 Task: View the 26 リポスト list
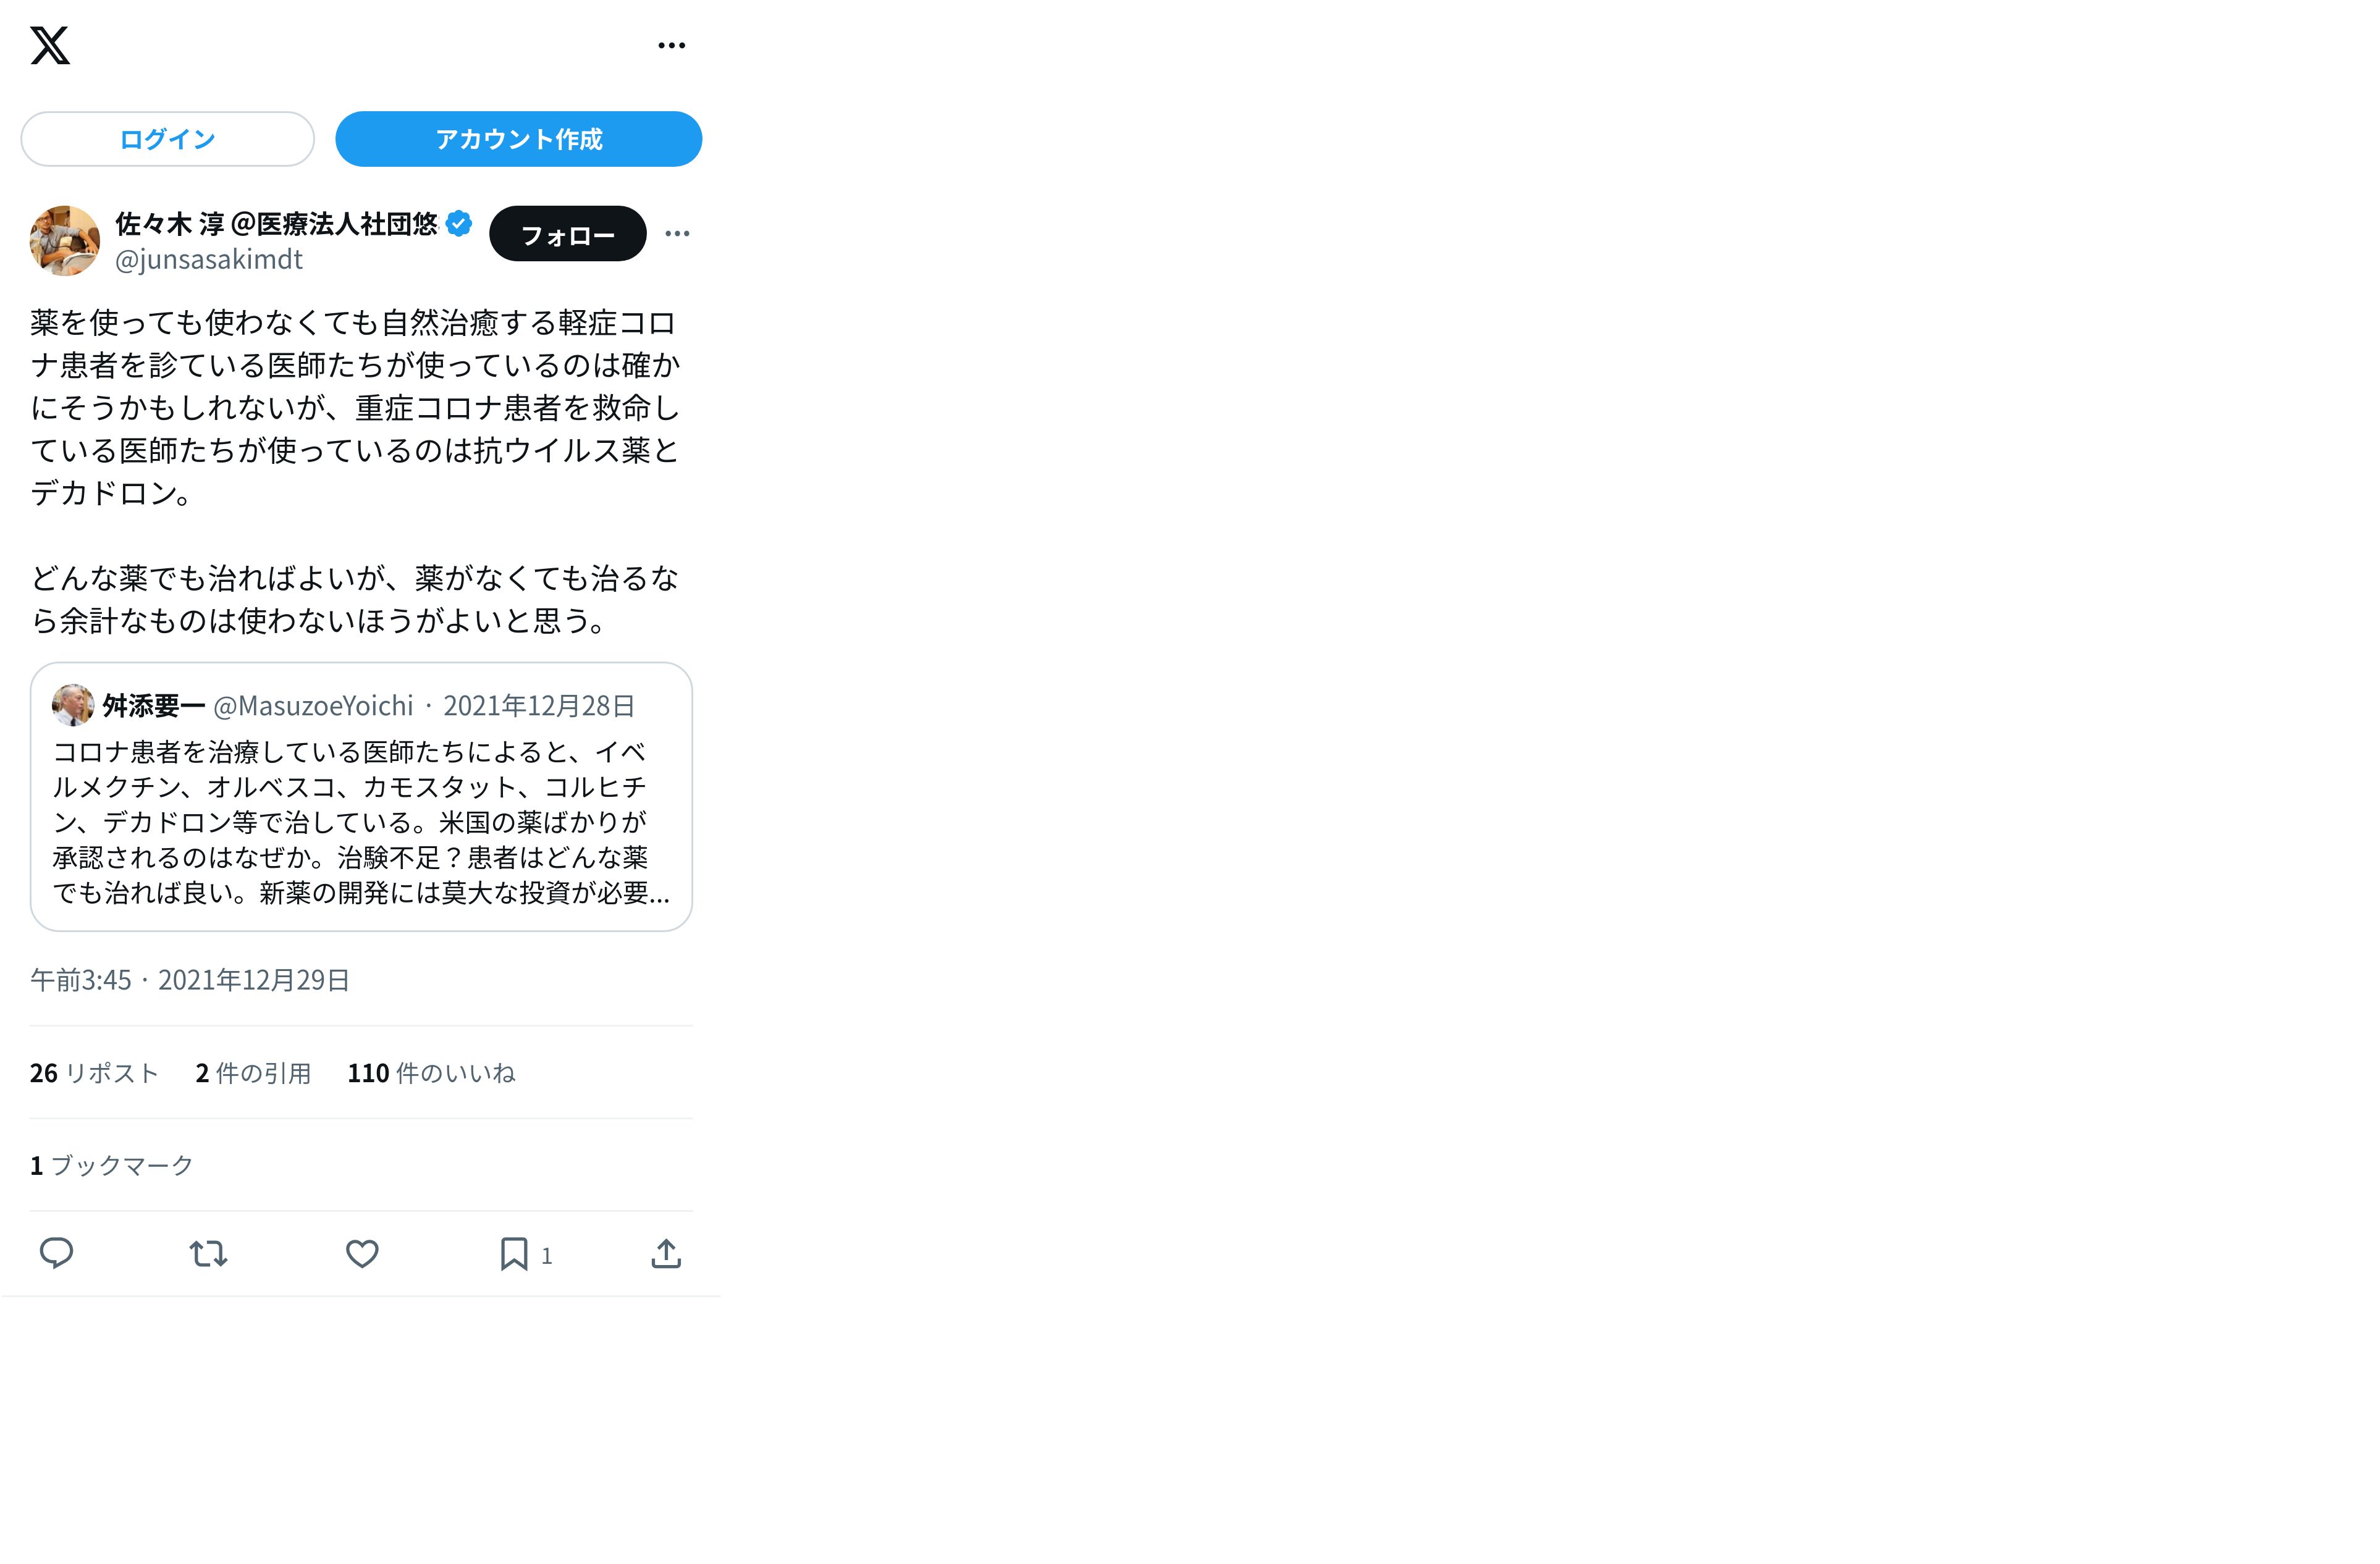point(94,1073)
